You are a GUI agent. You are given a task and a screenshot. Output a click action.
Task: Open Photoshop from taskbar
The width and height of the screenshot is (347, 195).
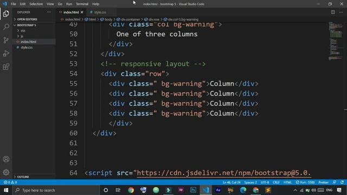coord(193,190)
